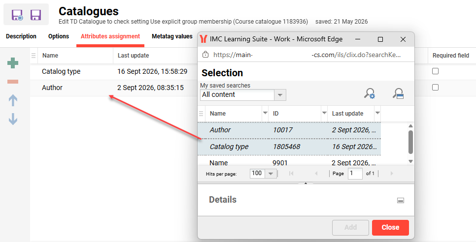Open the Name column sort dropdown

265,113
